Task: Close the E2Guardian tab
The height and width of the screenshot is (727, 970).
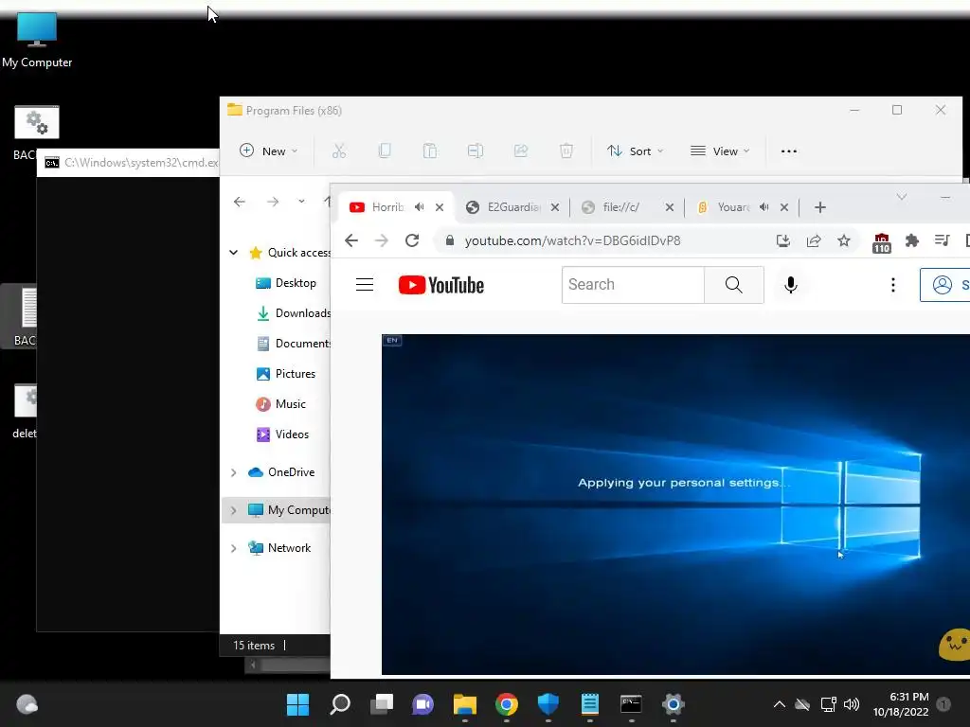Action: [555, 207]
